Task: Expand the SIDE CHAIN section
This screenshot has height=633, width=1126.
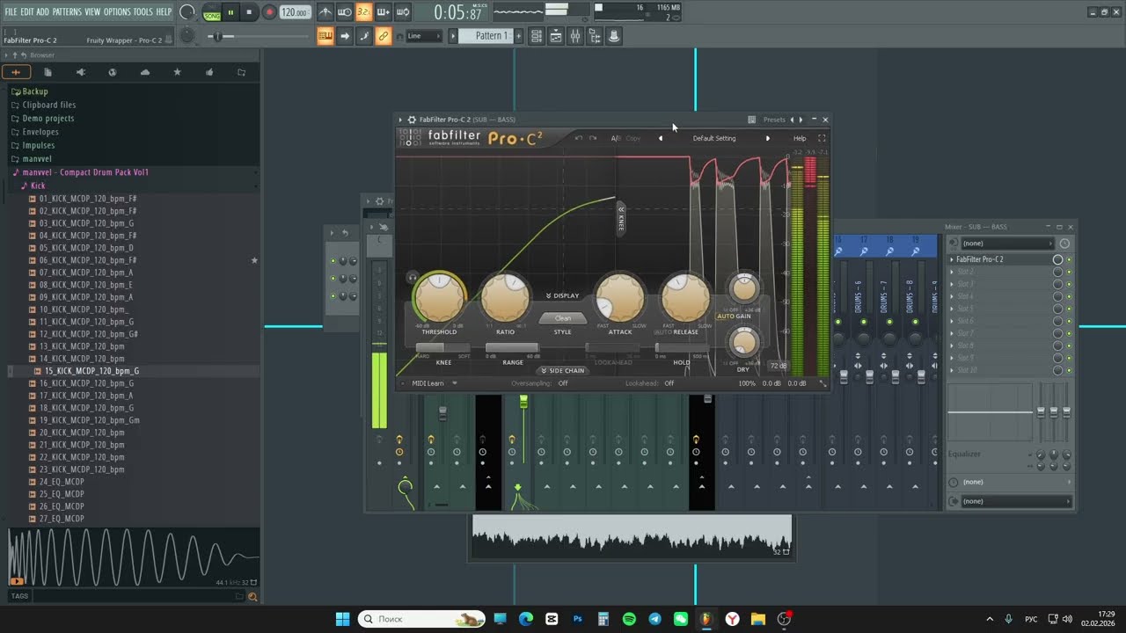Action: click(x=563, y=371)
